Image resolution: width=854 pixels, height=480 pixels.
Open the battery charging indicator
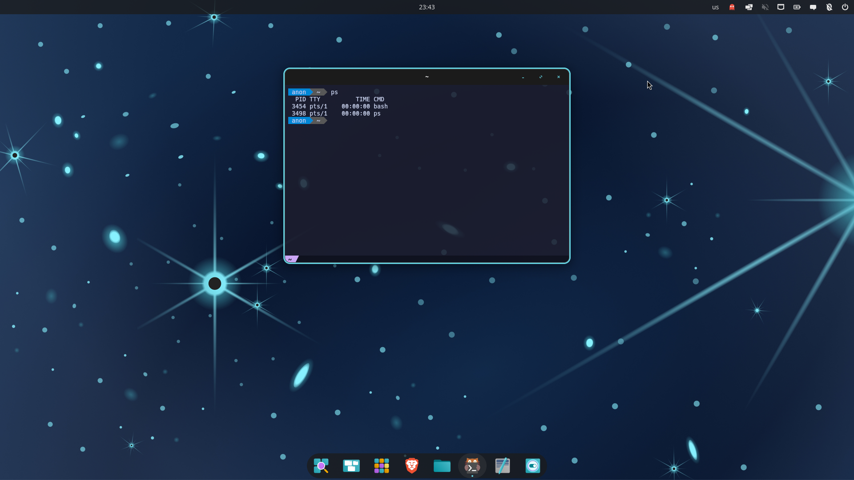[x=797, y=7]
